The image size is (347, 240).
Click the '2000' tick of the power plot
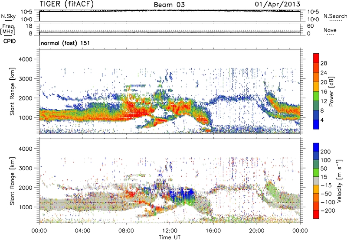click(x=25, y=98)
